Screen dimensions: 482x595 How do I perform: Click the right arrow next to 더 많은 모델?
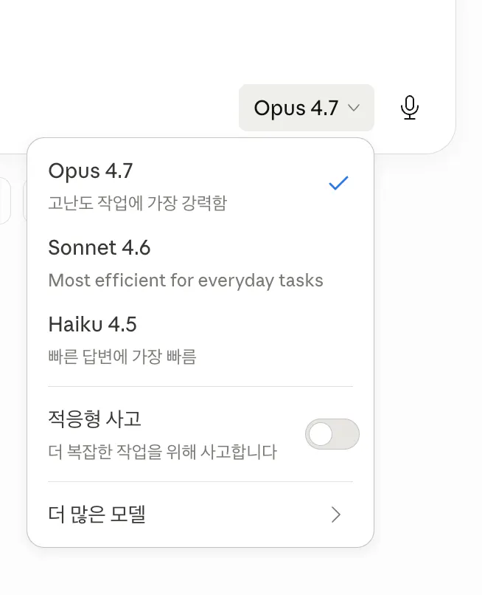click(x=336, y=515)
